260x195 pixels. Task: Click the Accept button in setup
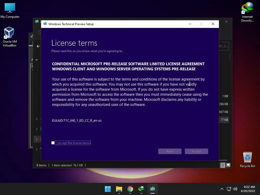click(196, 151)
